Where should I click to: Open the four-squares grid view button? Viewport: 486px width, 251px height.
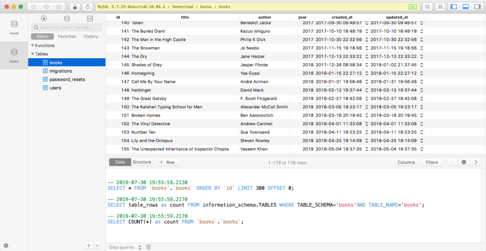(441, 7)
